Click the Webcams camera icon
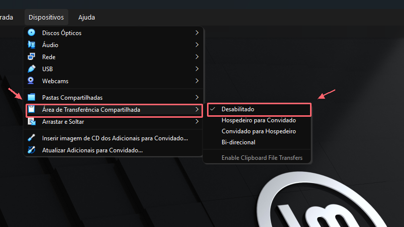This screenshot has width=404, height=227. tap(31, 81)
